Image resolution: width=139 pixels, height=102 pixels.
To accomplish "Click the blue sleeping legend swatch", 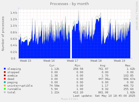I will click(5, 69).
